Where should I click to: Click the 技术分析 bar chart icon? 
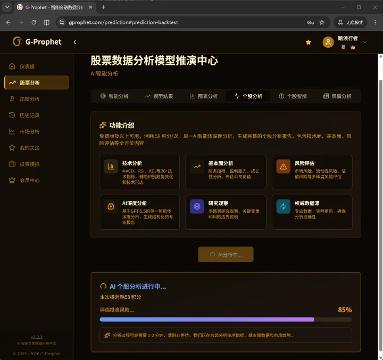click(111, 166)
